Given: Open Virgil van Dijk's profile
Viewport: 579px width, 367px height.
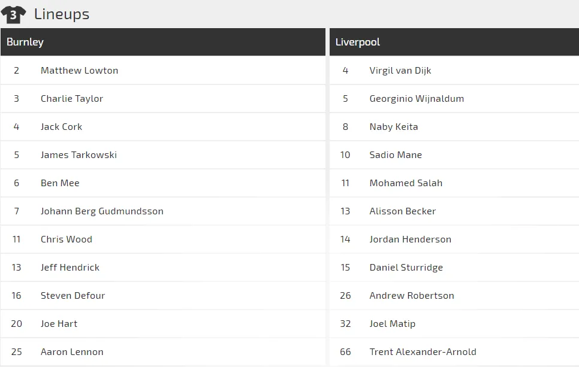Looking at the screenshot, I should pos(400,70).
